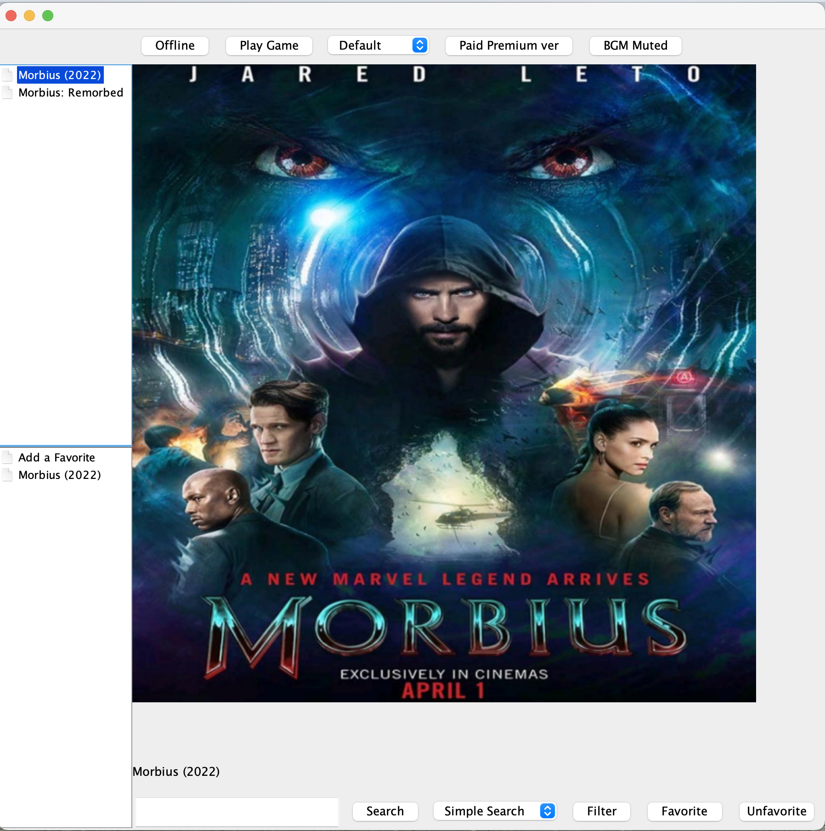Click file icon beside Add a Favorite
Viewport: 825px width, 831px height.
pos(8,457)
